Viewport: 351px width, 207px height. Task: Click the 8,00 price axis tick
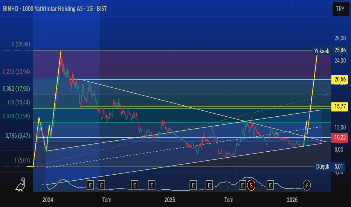[x=339, y=150]
